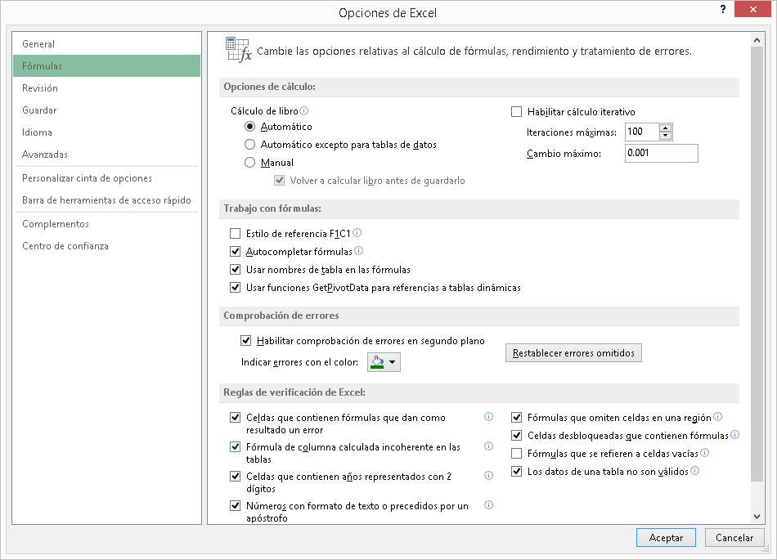This screenshot has width=777, height=560.
Task: Click info icon for años representados con 2 dígitos
Action: 488,475
